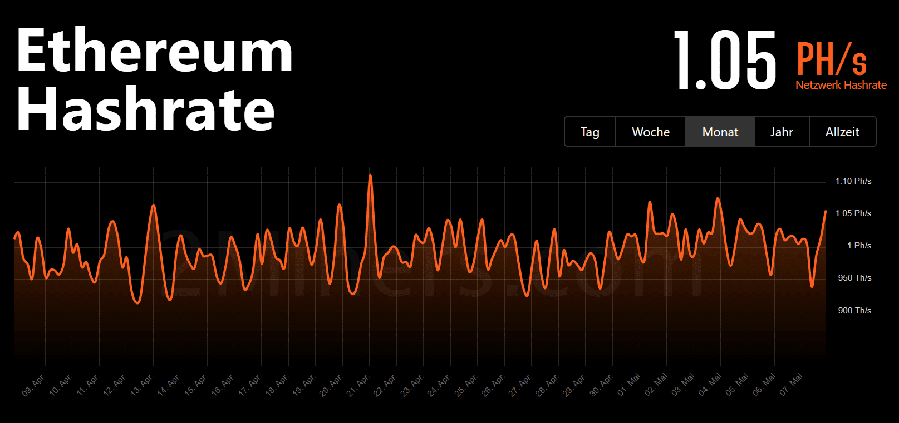Click the 25. Apr. date label

click(466, 385)
